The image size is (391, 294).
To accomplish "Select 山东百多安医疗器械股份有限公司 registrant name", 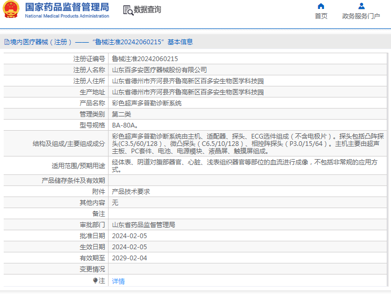I will pos(159,70).
